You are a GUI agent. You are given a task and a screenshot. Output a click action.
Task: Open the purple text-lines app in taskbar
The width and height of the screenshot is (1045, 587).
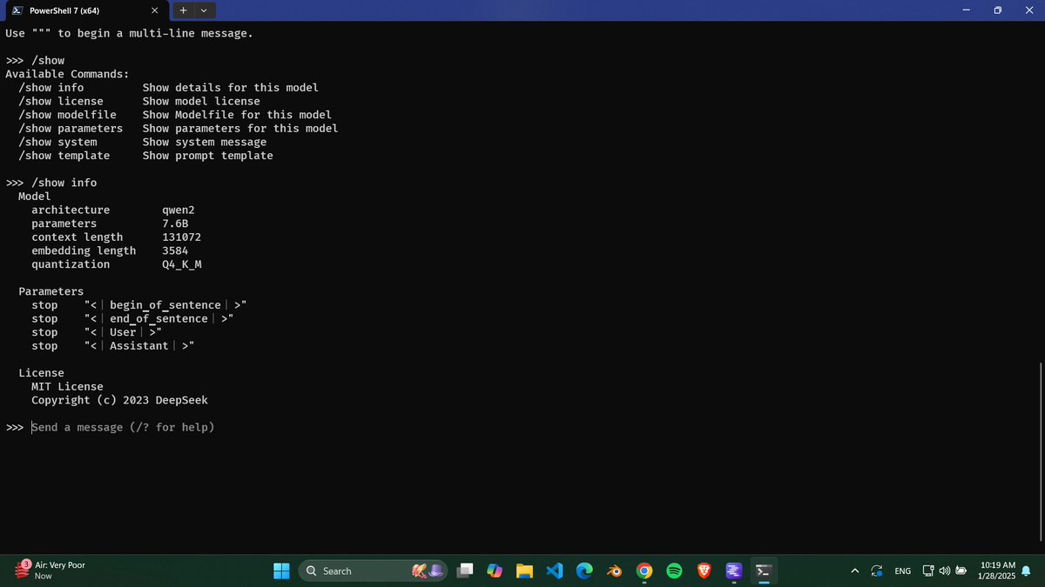point(732,570)
